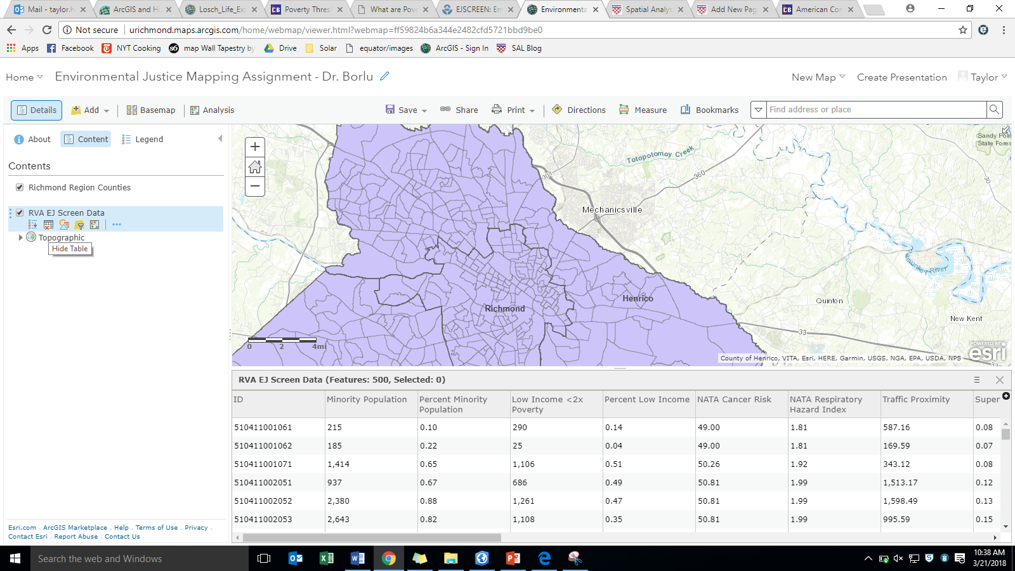Viewport: 1015px width, 571px height.
Task: Click the Zoom In button on the map
Action: pyautogui.click(x=254, y=147)
